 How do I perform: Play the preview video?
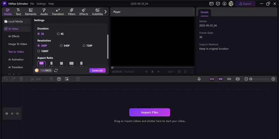152,72
